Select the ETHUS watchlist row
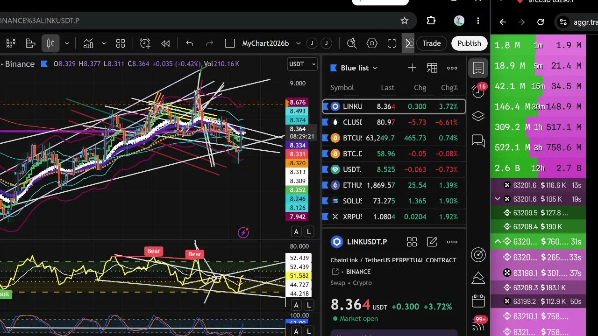The image size is (598, 336). click(x=394, y=185)
